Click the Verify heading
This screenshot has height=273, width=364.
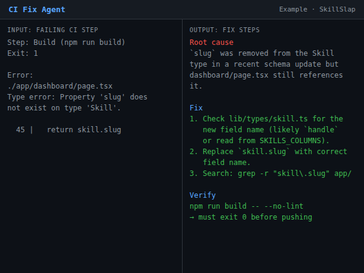pyautogui.click(x=203, y=195)
